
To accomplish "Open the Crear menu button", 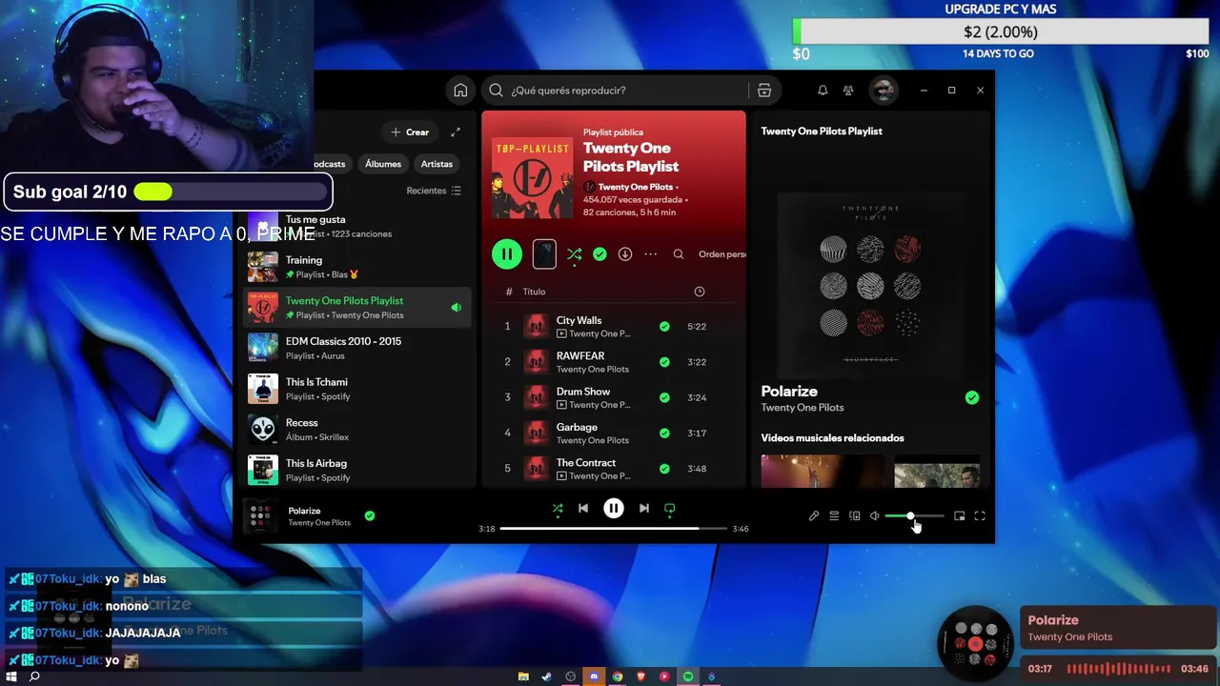I will 410,132.
